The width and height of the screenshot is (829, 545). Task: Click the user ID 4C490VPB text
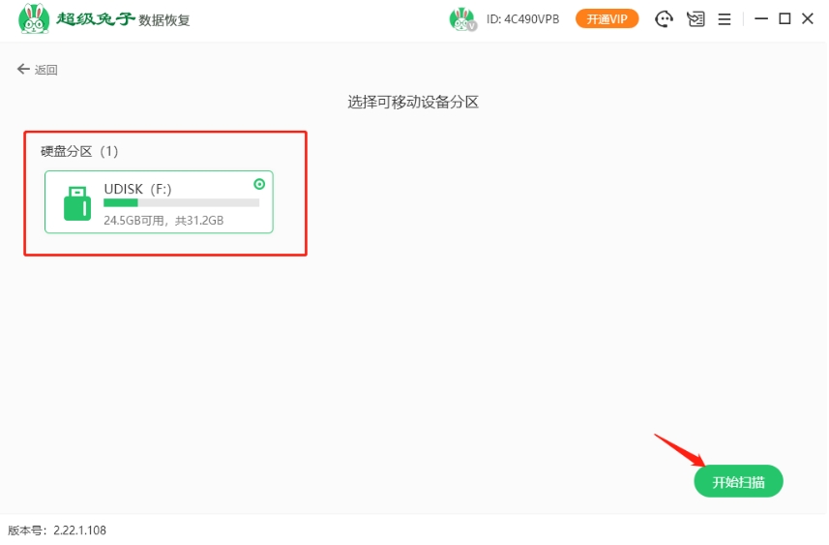click(x=522, y=19)
